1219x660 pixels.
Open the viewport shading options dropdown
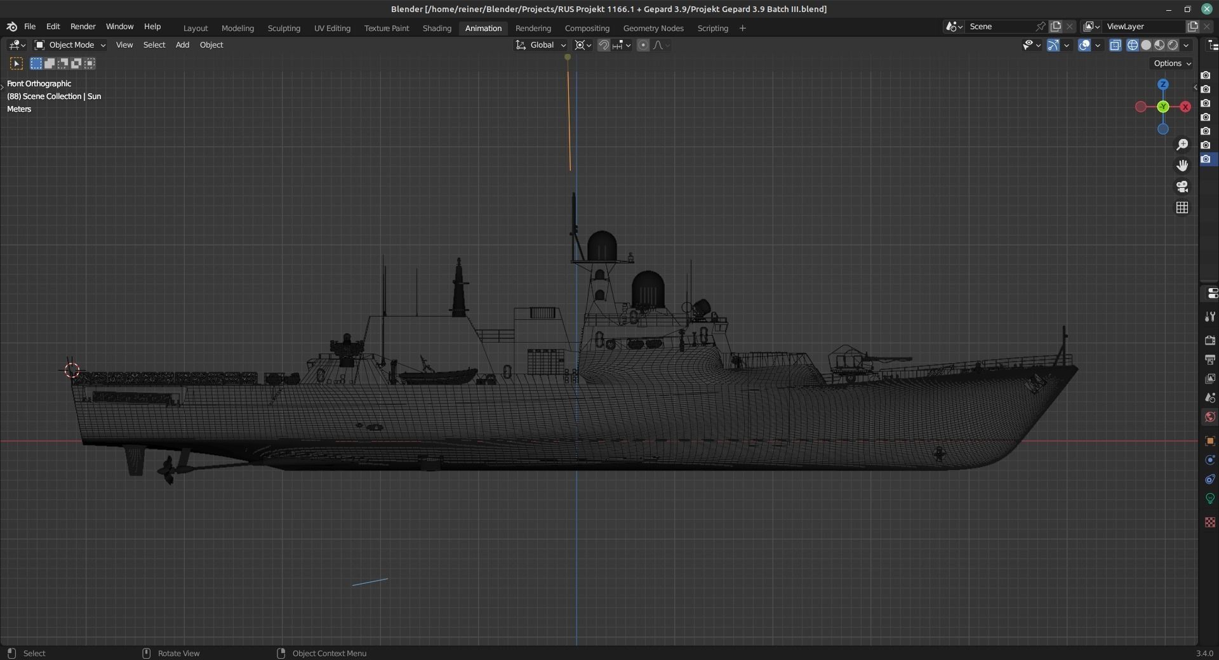click(1186, 45)
